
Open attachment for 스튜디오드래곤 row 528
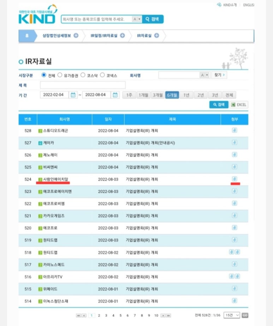tap(234, 130)
